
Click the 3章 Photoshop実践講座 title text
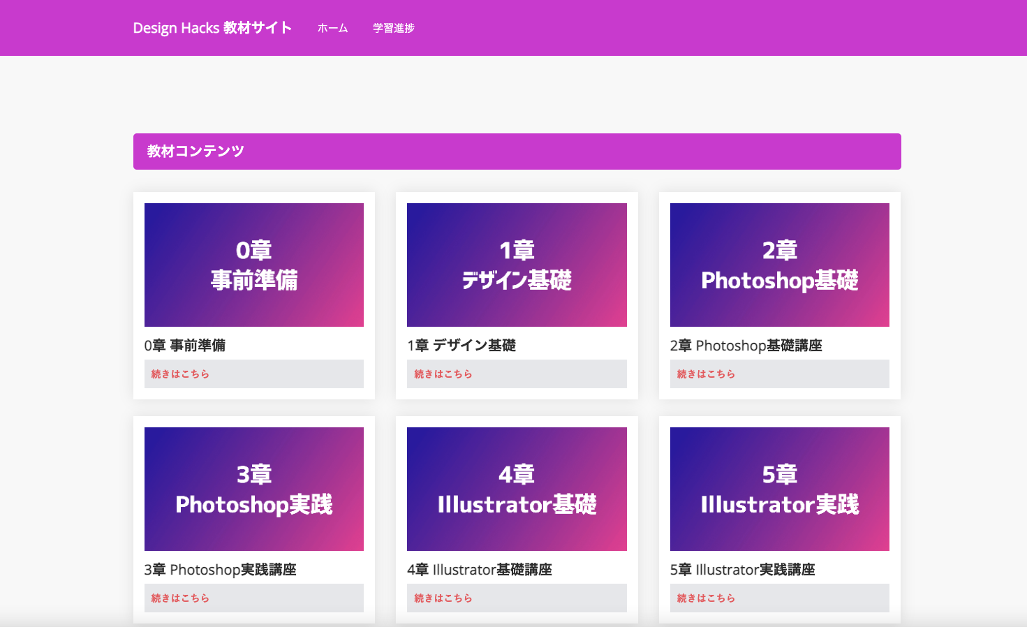221,569
